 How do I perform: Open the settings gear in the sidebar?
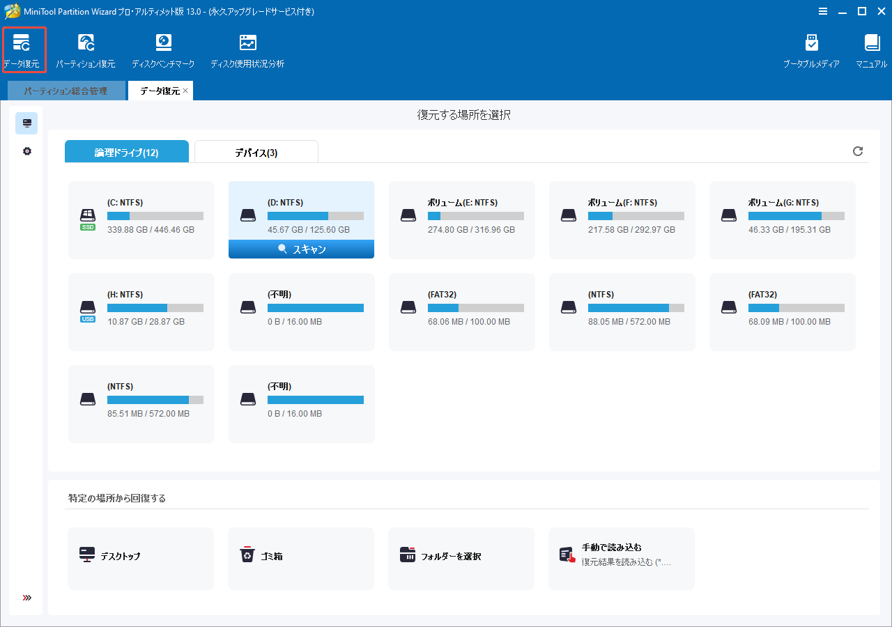click(26, 150)
